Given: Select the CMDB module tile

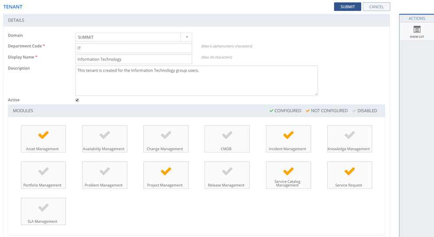Looking at the screenshot, I should 227,138.
